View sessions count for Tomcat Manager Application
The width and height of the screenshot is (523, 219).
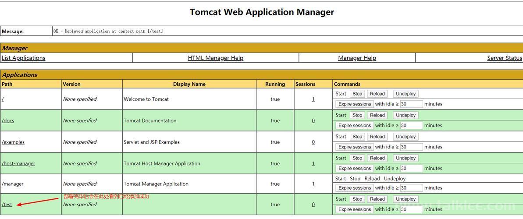[x=313, y=184]
